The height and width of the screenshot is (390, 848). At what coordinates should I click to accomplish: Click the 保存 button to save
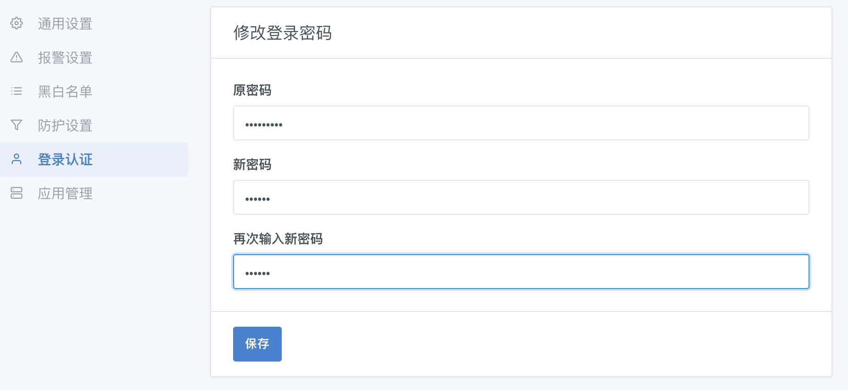(257, 344)
